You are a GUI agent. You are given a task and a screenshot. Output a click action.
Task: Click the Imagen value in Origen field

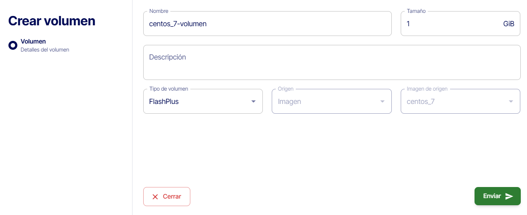(x=290, y=102)
